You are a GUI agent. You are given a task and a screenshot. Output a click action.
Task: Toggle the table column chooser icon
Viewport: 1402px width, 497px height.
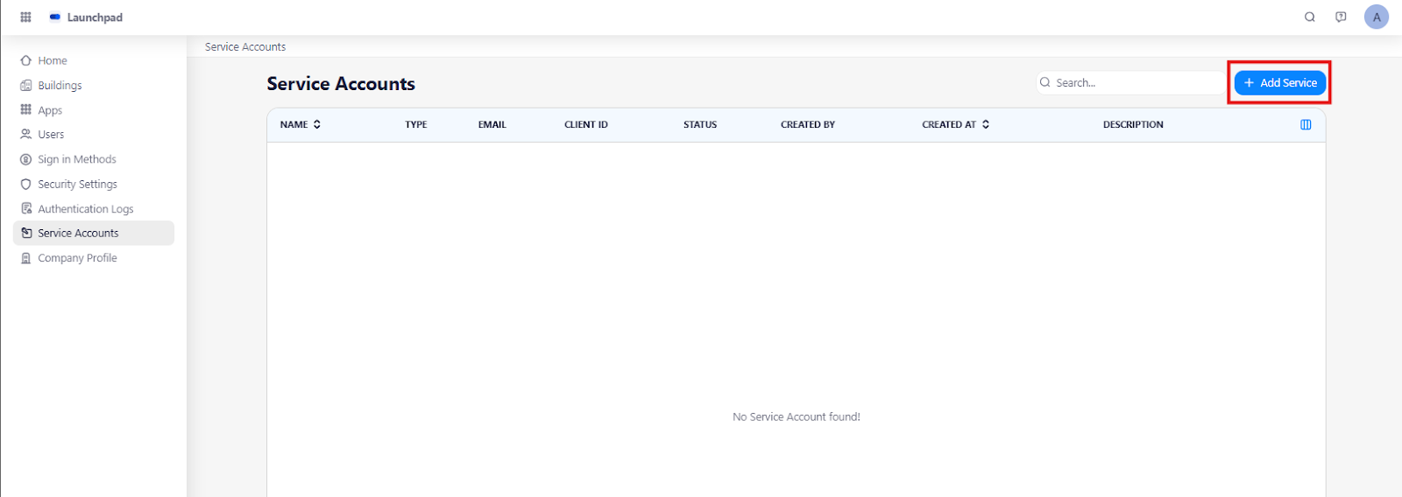1306,124
